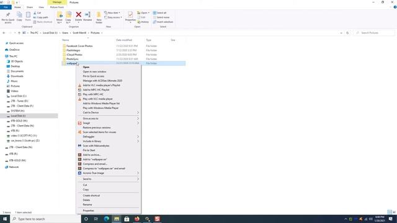Image resolution: width=397 pixels, height=223 pixels.
Task: Choose Add to VLC media player's Playlist
Action: coord(109,85)
